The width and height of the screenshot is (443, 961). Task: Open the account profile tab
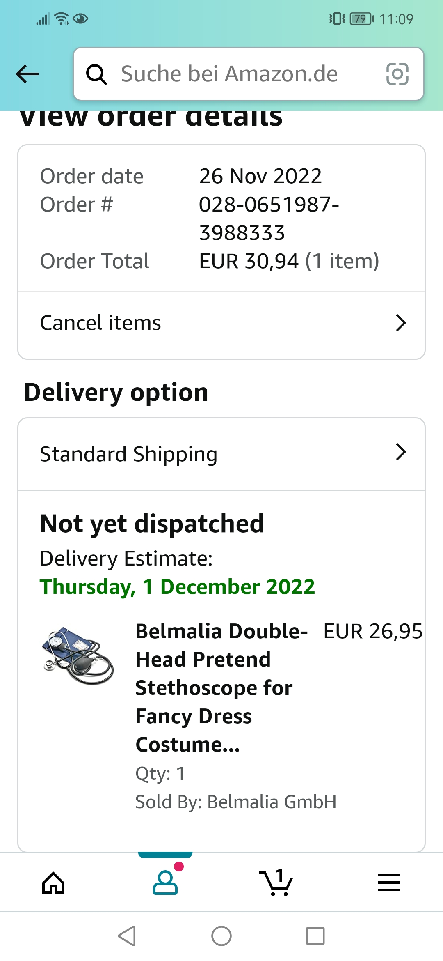pos(165,883)
